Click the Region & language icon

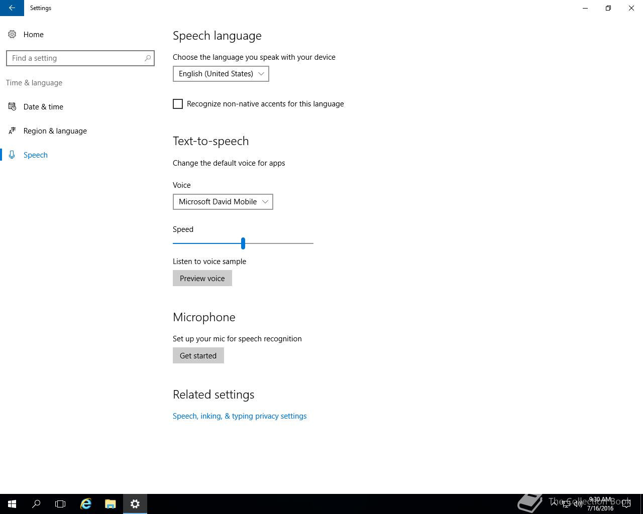(x=12, y=131)
